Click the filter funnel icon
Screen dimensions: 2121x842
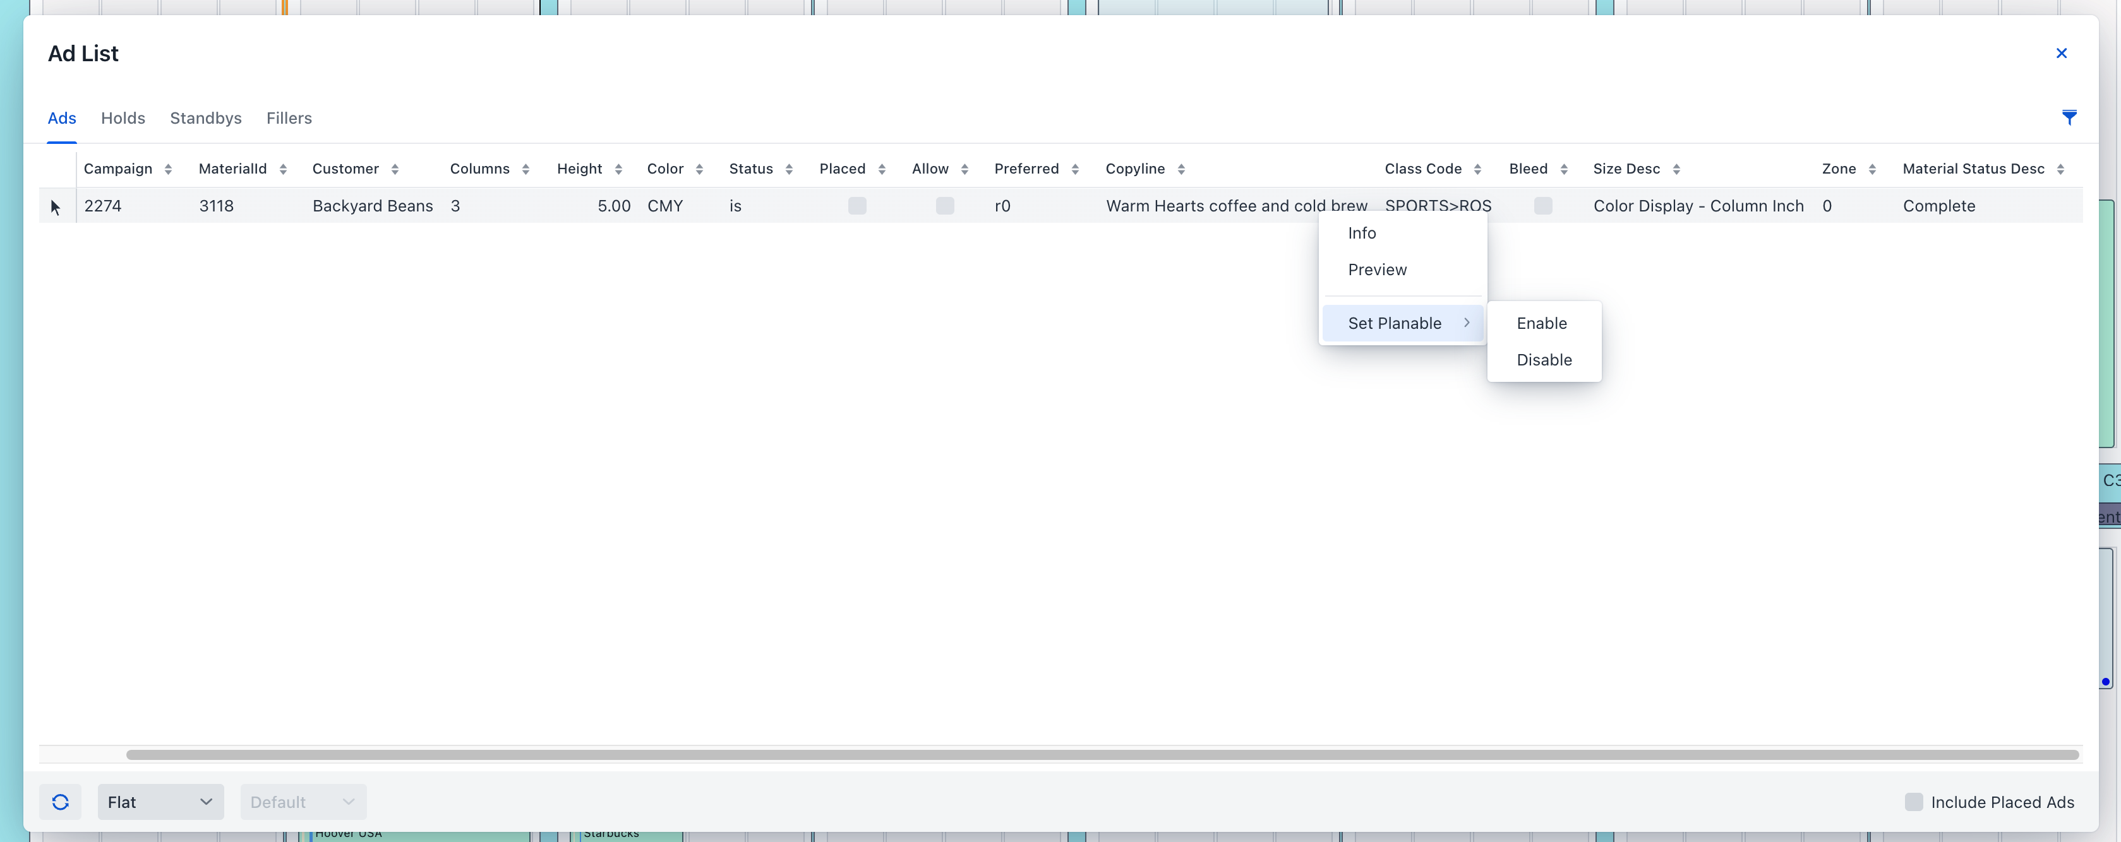[x=2069, y=117]
